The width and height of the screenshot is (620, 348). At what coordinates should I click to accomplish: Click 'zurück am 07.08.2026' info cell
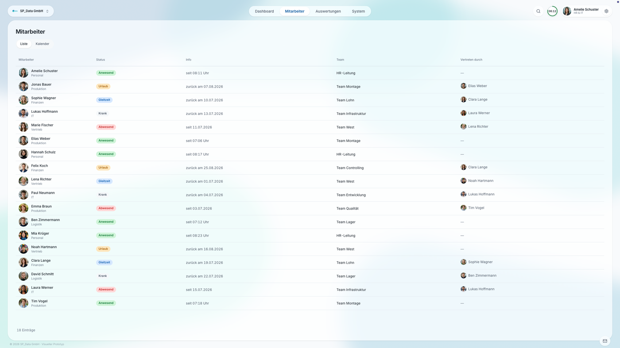(x=204, y=87)
